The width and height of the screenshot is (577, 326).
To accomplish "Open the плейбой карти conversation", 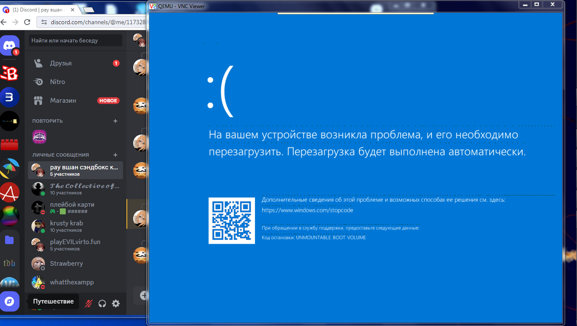I will pyautogui.click(x=76, y=208).
